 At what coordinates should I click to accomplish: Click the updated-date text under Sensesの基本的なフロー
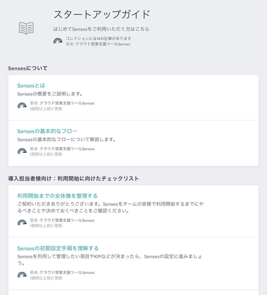click(46, 154)
